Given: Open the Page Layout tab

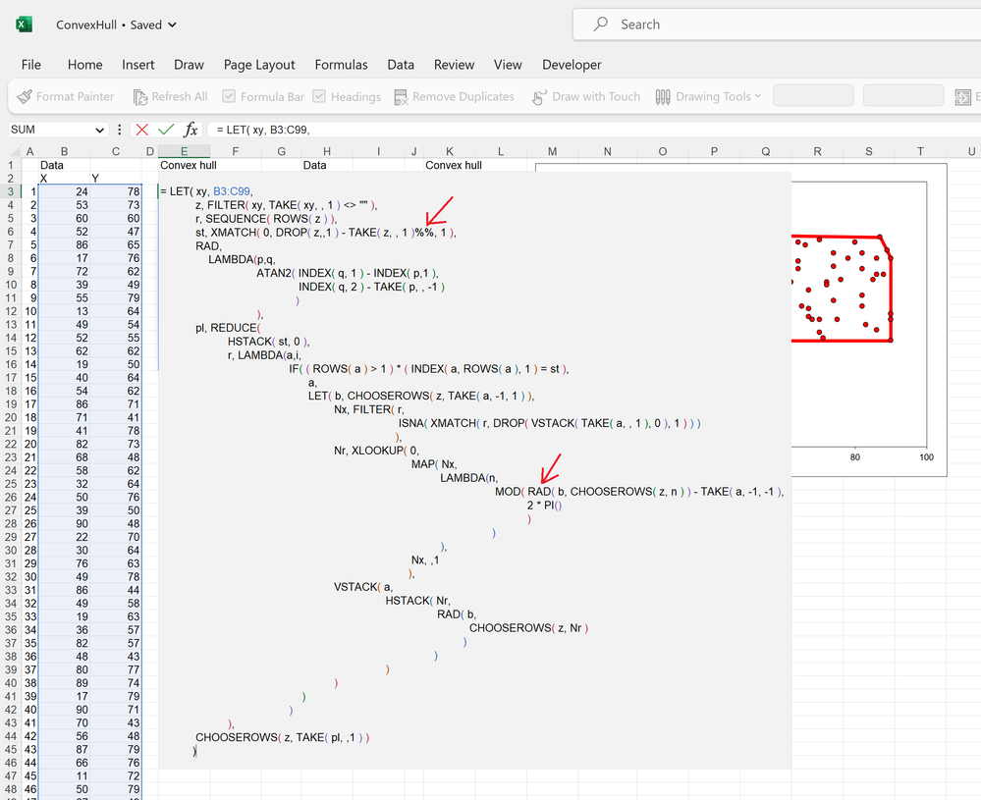Looking at the screenshot, I should 259,65.
